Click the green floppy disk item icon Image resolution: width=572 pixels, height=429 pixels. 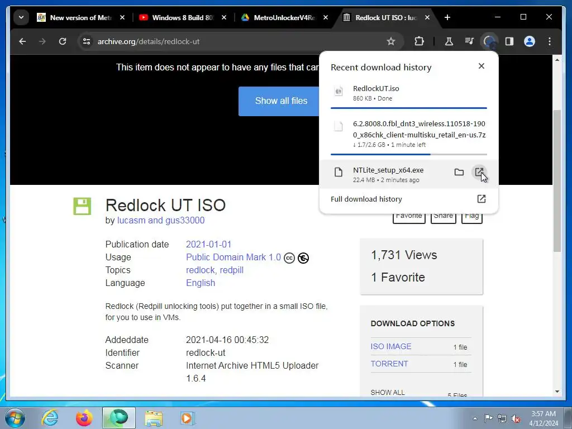(82, 206)
